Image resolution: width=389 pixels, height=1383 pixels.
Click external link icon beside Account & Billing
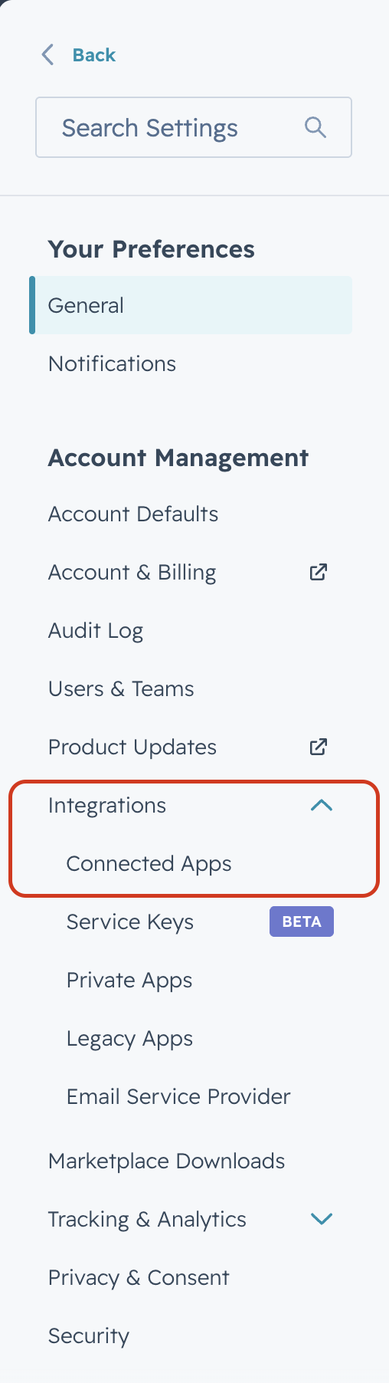point(319,572)
